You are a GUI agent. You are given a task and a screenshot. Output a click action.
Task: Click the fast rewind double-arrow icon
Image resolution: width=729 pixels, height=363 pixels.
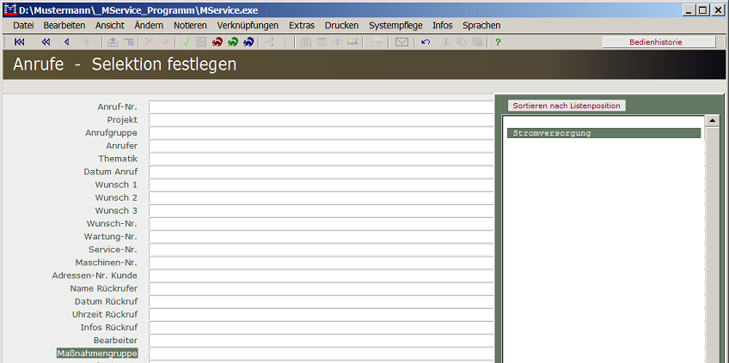46,42
